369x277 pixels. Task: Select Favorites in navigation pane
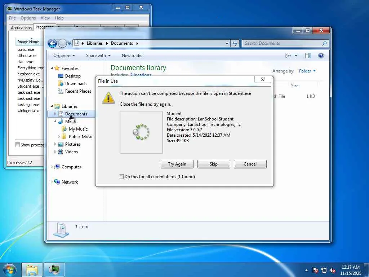click(x=70, y=68)
